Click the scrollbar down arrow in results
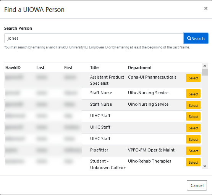Screen dimensions: 212x195 pyautogui.click(x=205, y=166)
